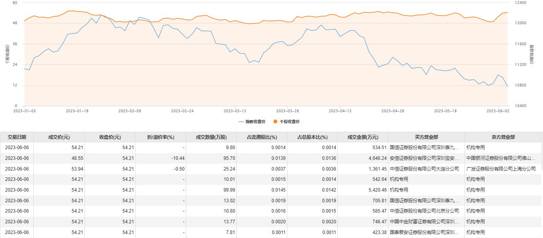
Task: Click the 成交价(元) column header
Action: 59,137
